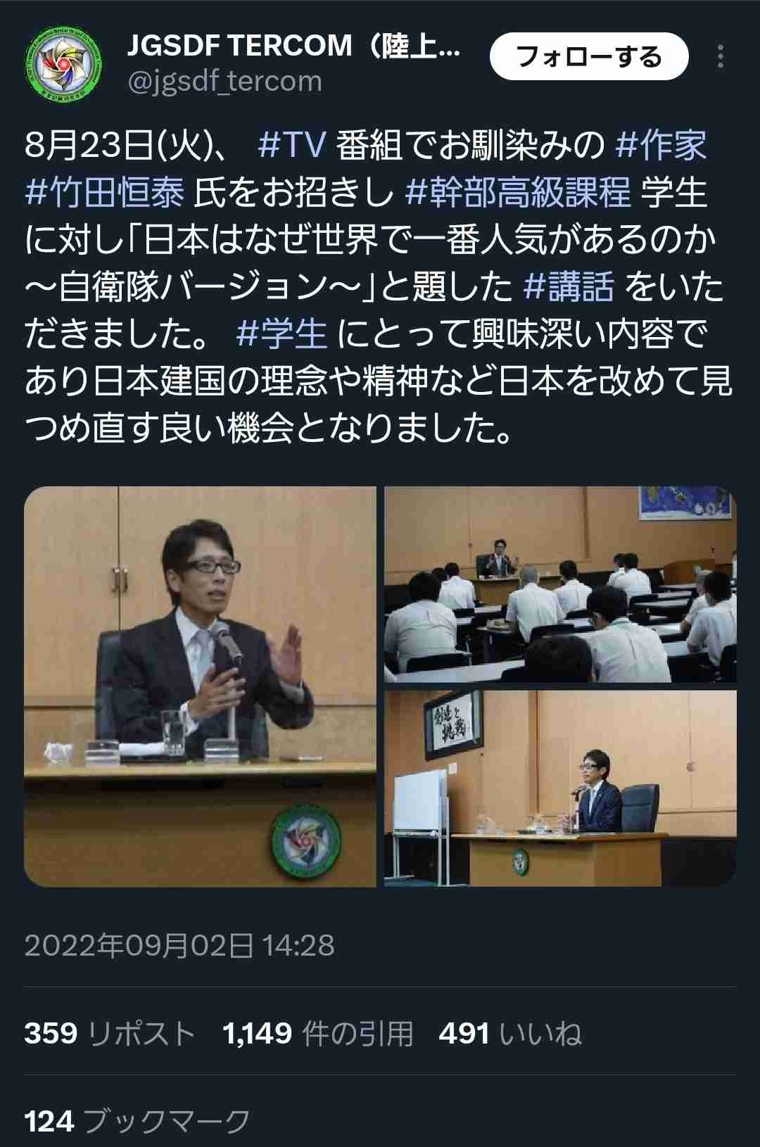760x1147 pixels.
Task: Open the 124 ブックマーク count
Action: tap(137, 1121)
